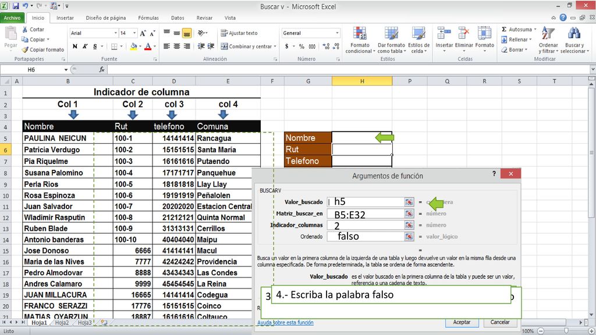Click the text orientation icon
The height and width of the screenshot is (335, 596).
201,33
